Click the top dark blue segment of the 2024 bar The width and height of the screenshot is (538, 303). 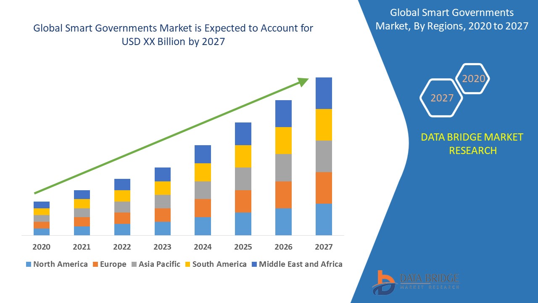coord(203,154)
